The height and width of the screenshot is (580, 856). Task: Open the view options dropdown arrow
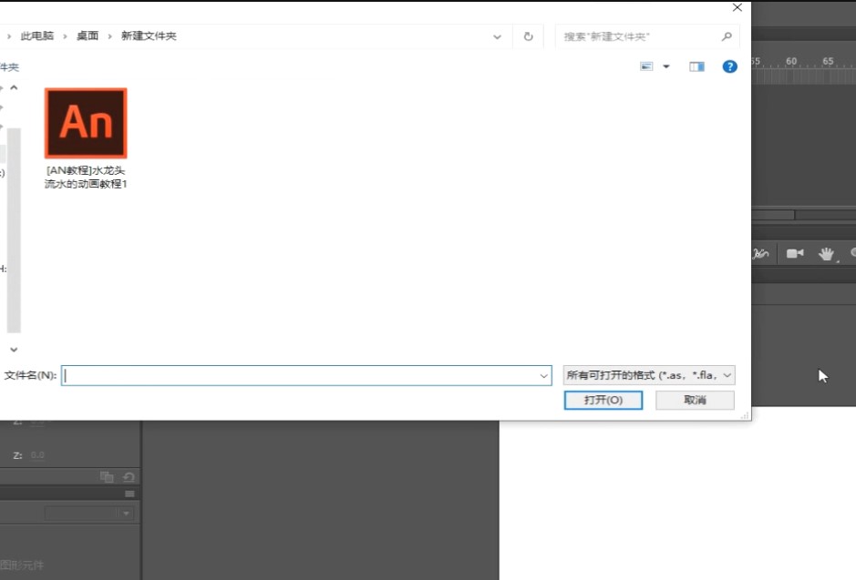click(665, 66)
